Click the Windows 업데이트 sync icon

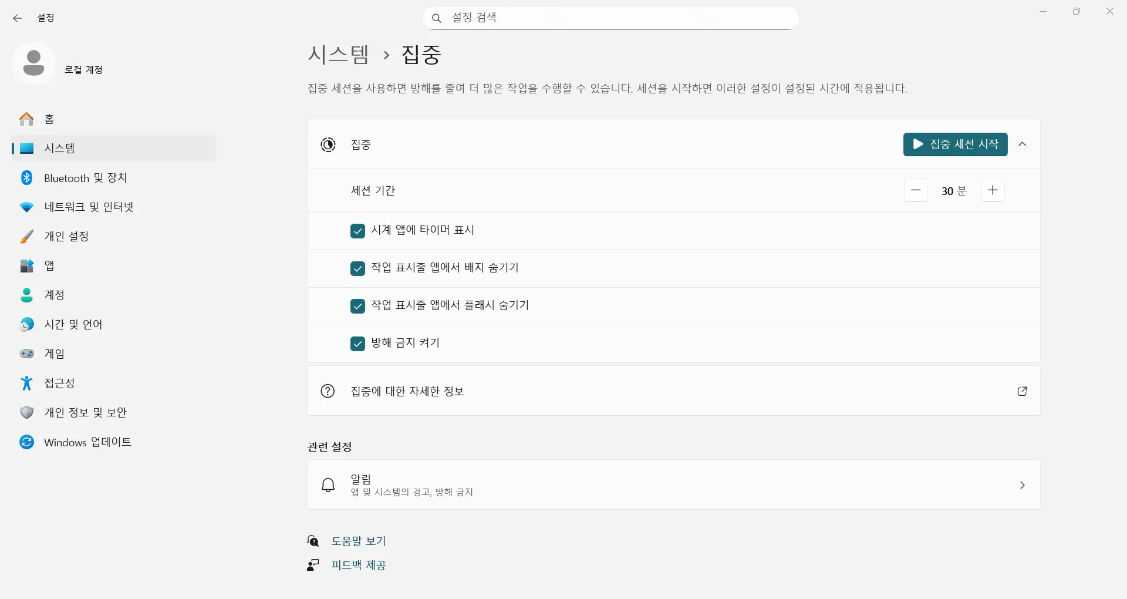(27, 442)
